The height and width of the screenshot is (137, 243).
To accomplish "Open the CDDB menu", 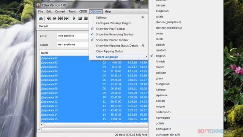I will pyautogui.click(x=83, y=11).
